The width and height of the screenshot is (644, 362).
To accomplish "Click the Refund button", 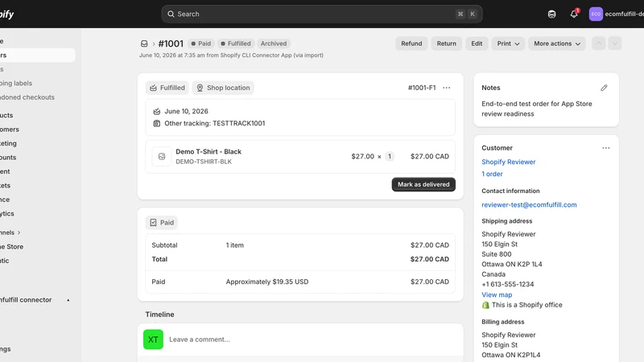I will pos(411,43).
